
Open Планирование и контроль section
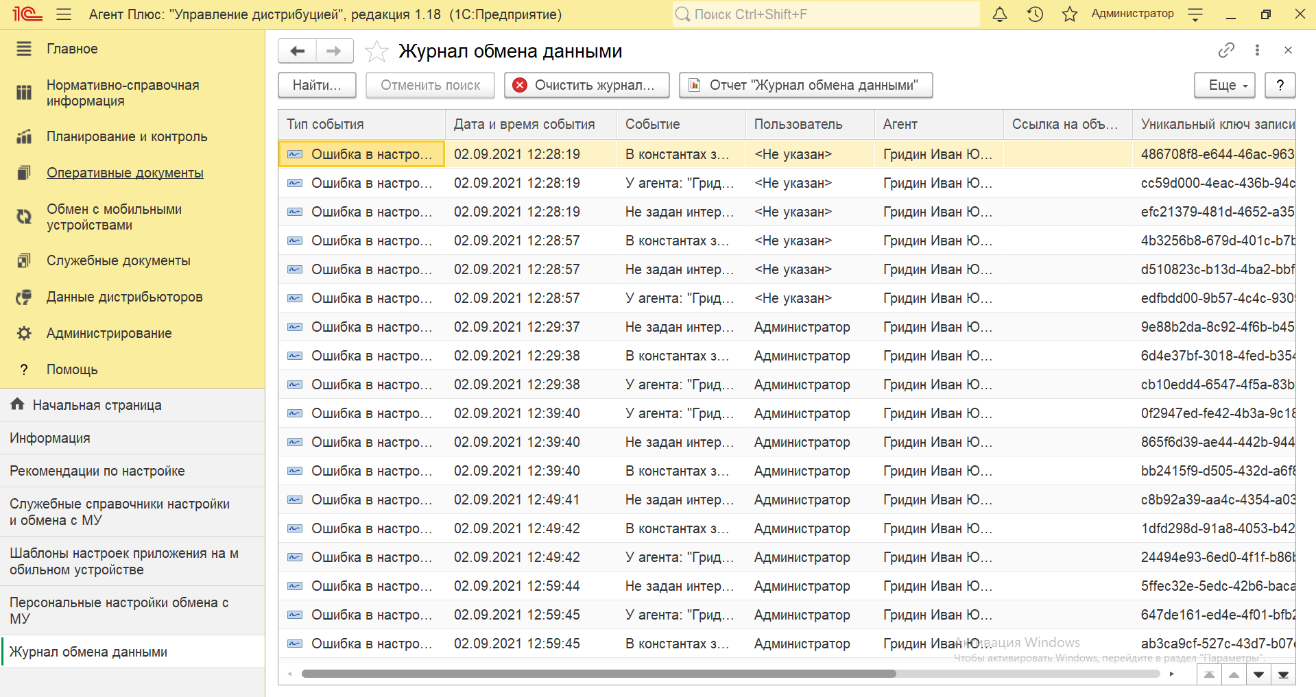point(127,136)
